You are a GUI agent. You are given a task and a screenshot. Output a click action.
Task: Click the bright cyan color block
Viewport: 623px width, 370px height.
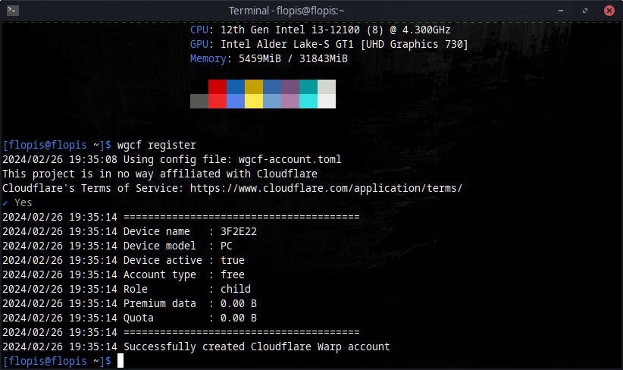308,102
